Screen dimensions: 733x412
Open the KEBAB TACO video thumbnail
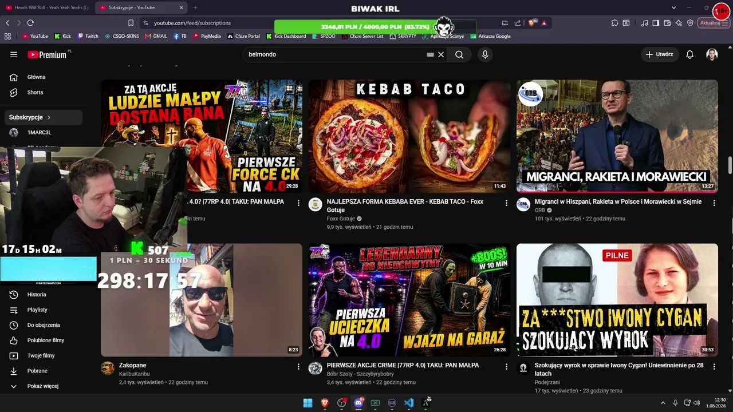[x=409, y=136]
